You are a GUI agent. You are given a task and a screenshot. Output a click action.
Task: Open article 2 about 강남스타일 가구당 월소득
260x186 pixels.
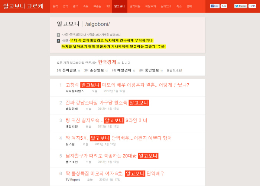[x=107, y=103]
